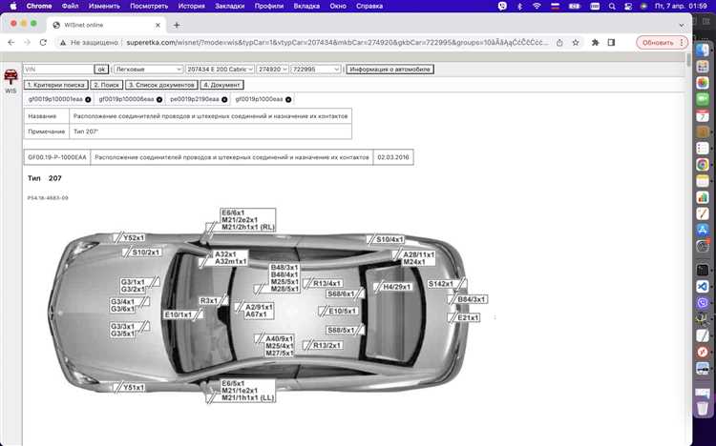This screenshot has width=716, height=446.
Task: Close the gf0019p100006eaa document tab
Action: point(158,99)
